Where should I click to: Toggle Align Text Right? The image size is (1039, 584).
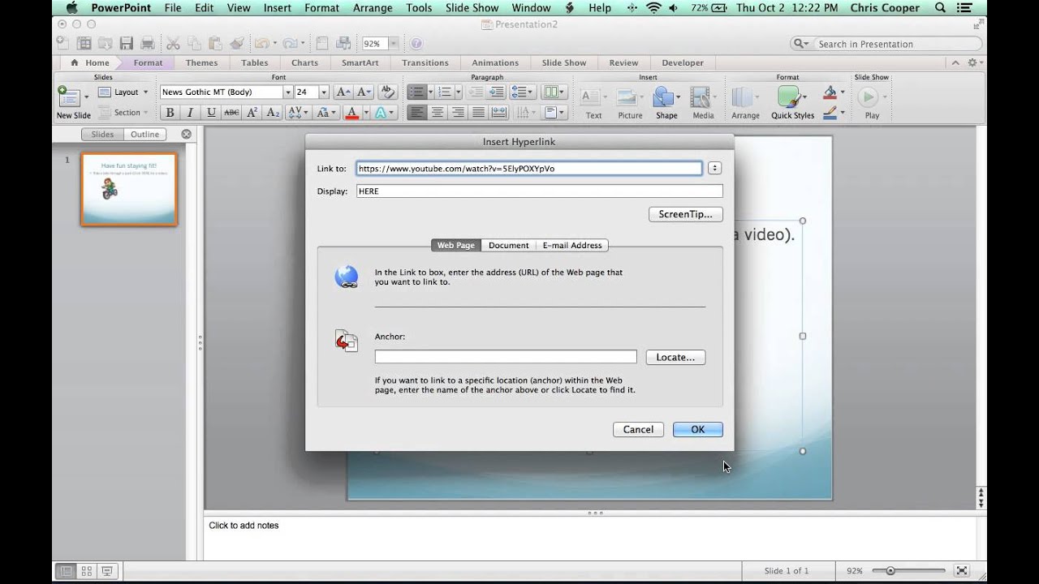(459, 113)
